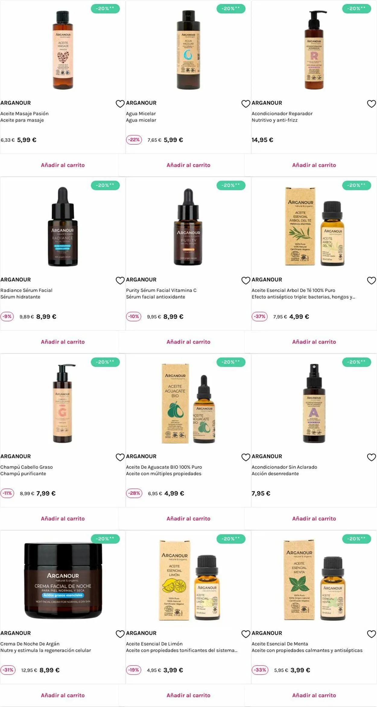Save Purity Sérum Facial Vitamina C heart
Screen dimensions: 377x707
pyautogui.click(x=246, y=281)
